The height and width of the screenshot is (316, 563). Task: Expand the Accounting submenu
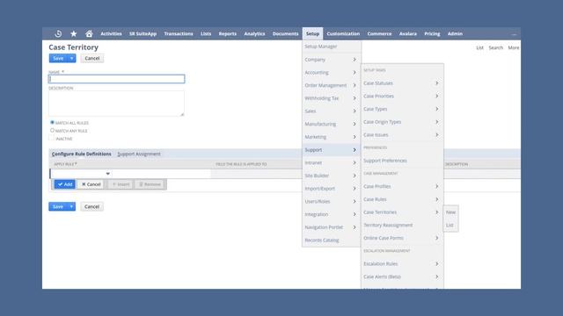pyautogui.click(x=331, y=72)
